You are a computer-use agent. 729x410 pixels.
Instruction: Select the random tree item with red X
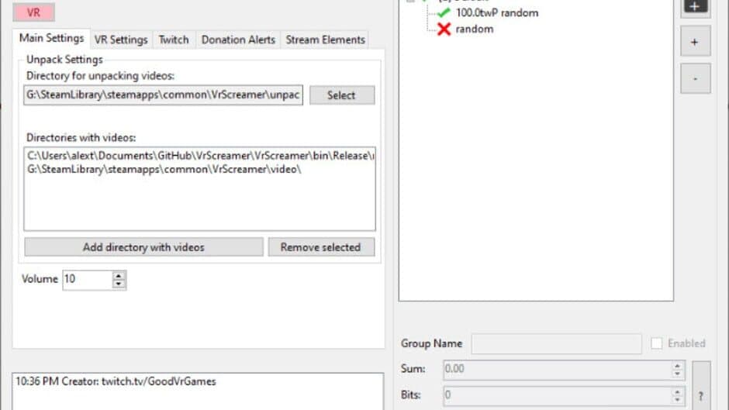[x=474, y=29]
